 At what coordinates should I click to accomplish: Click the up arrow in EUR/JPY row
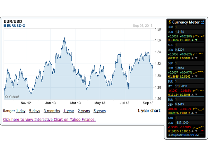click(193, 95)
